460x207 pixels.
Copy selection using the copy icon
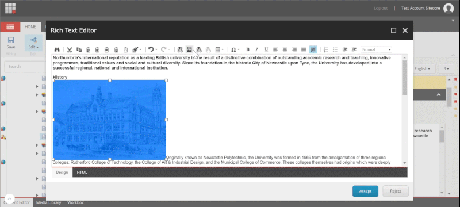pos(79,49)
